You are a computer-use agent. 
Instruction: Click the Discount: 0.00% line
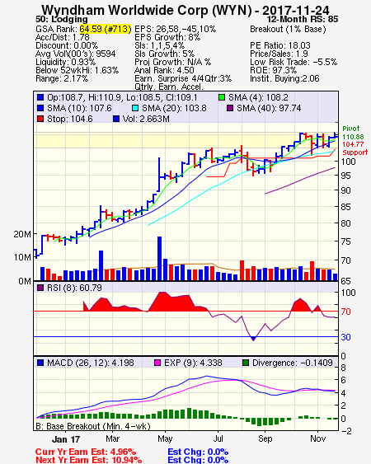[67, 45]
